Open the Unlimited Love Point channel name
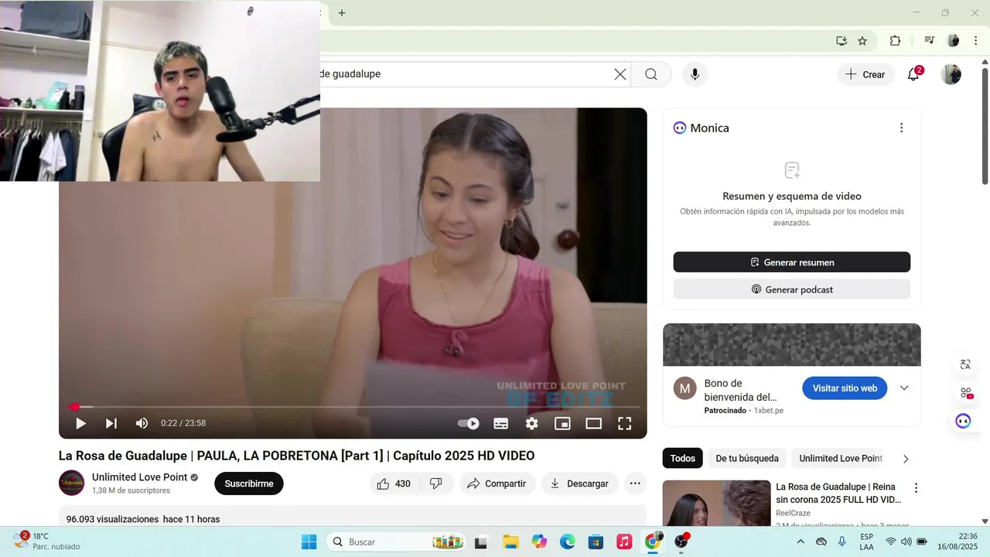Viewport: 990px width, 557px height. (x=140, y=477)
